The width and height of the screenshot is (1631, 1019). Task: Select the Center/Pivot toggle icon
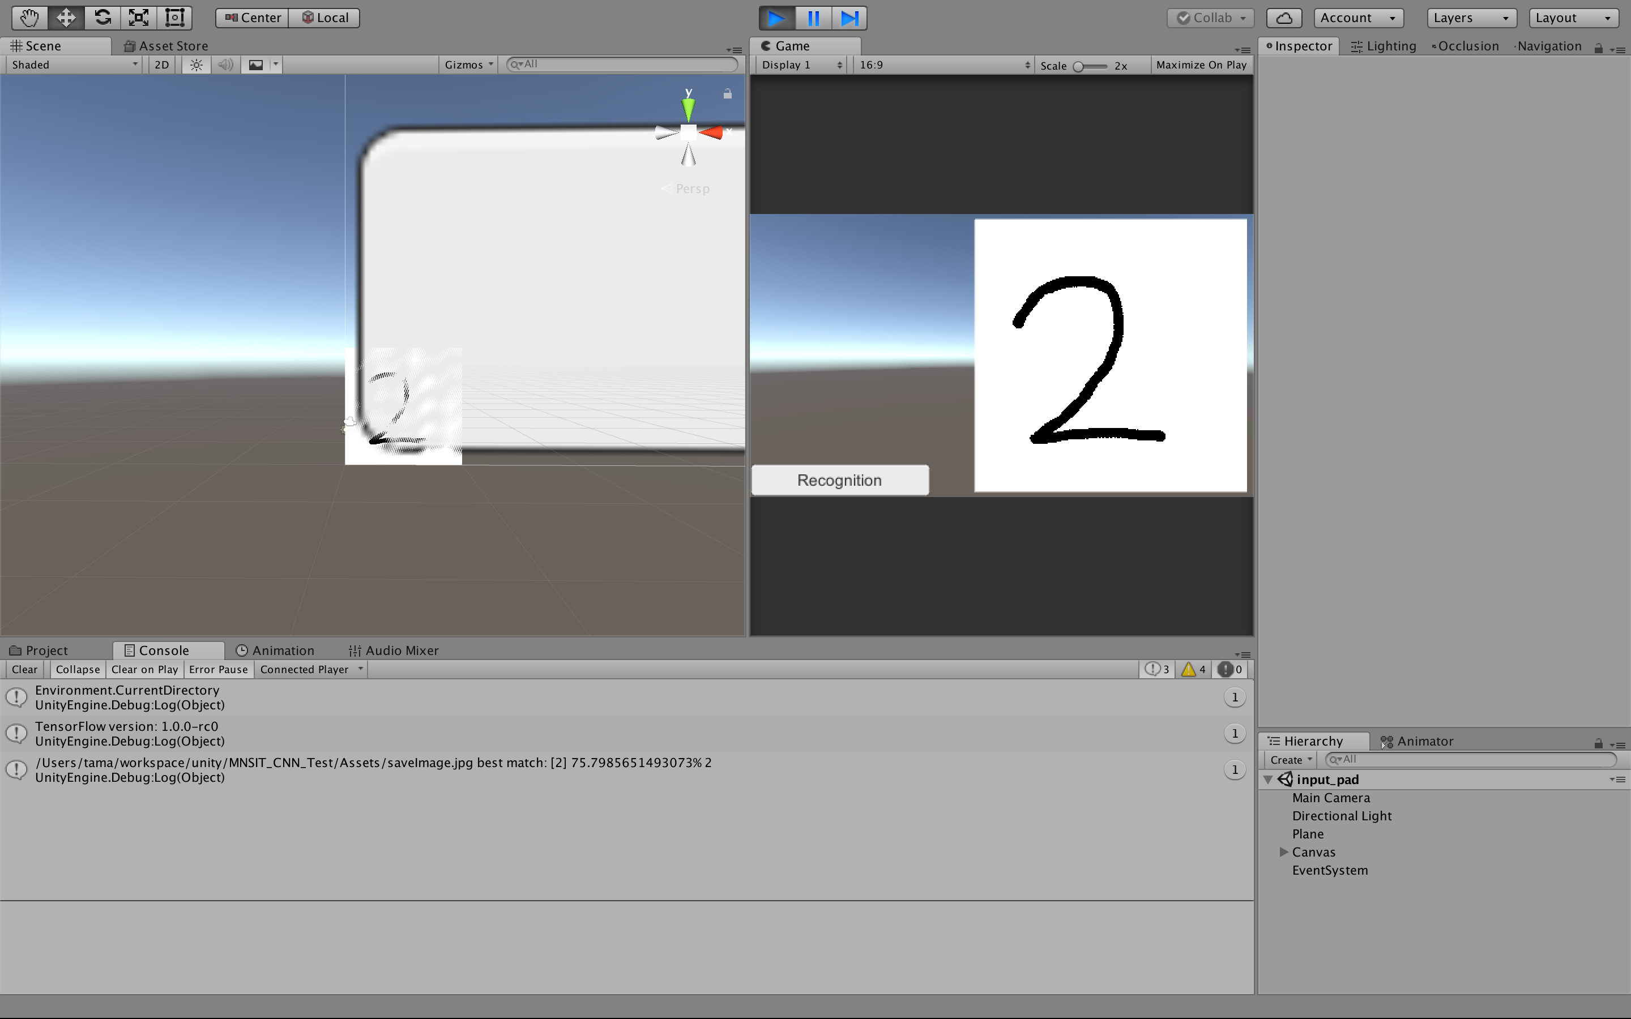click(x=251, y=16)
